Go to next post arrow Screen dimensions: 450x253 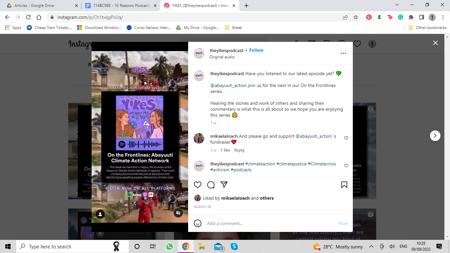tap(435, 136)
